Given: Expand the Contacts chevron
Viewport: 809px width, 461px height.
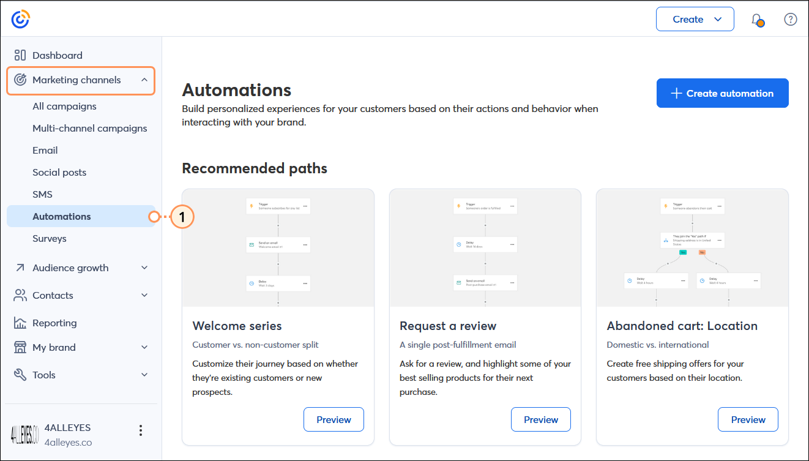Looking at the screenshot, I should click(144, 296).
